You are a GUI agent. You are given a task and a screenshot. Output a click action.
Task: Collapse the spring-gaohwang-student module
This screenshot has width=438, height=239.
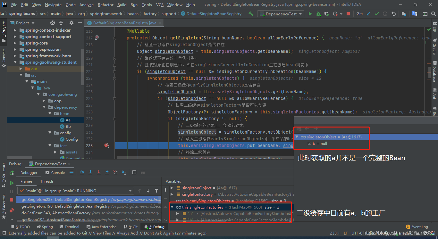pyautogui.click(x=15, y=62)
